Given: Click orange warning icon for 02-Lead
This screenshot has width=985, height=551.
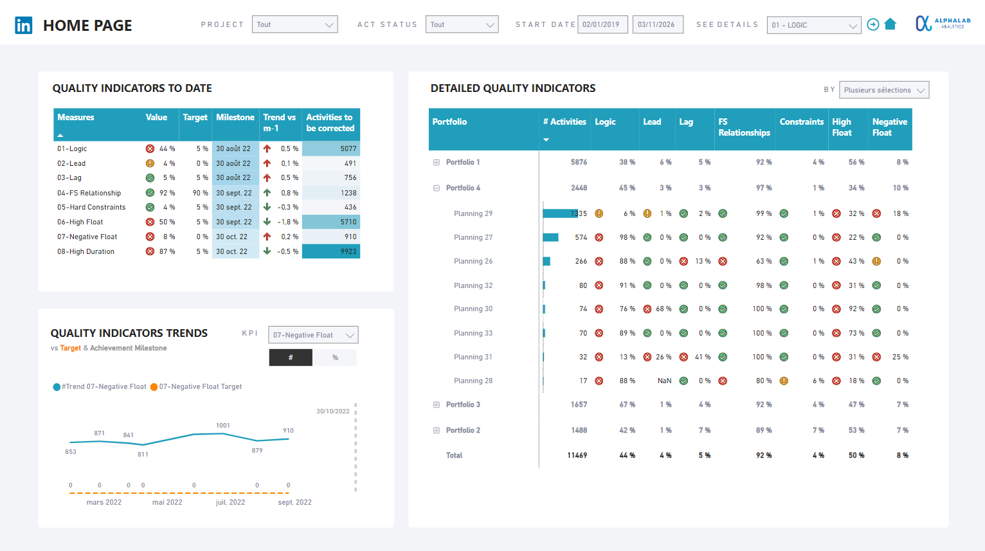Looking at the screenshot, I should coord(150,163).
